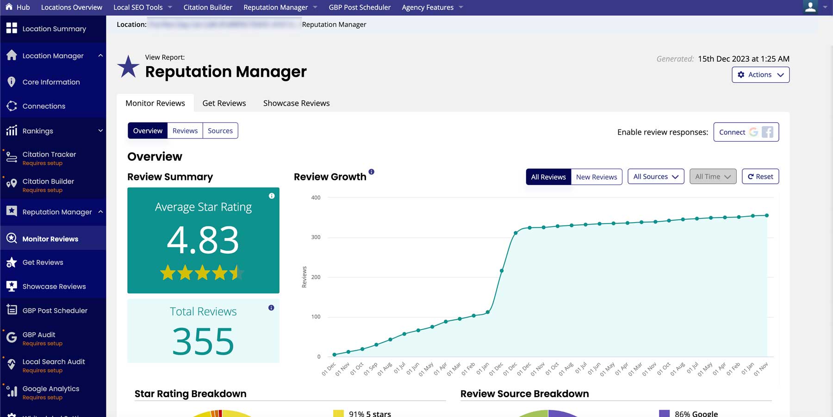This screenshot has height=417, width=833.
Task: Open the user profile icon top right
Action: pyautogui.click(x=810, y=7)
